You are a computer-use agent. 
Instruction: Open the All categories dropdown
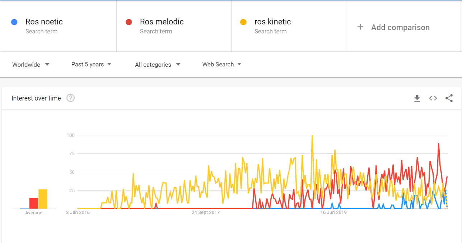158,65
